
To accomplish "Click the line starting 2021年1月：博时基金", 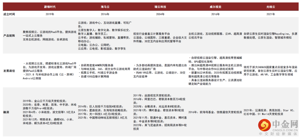I will pos(159,112).
